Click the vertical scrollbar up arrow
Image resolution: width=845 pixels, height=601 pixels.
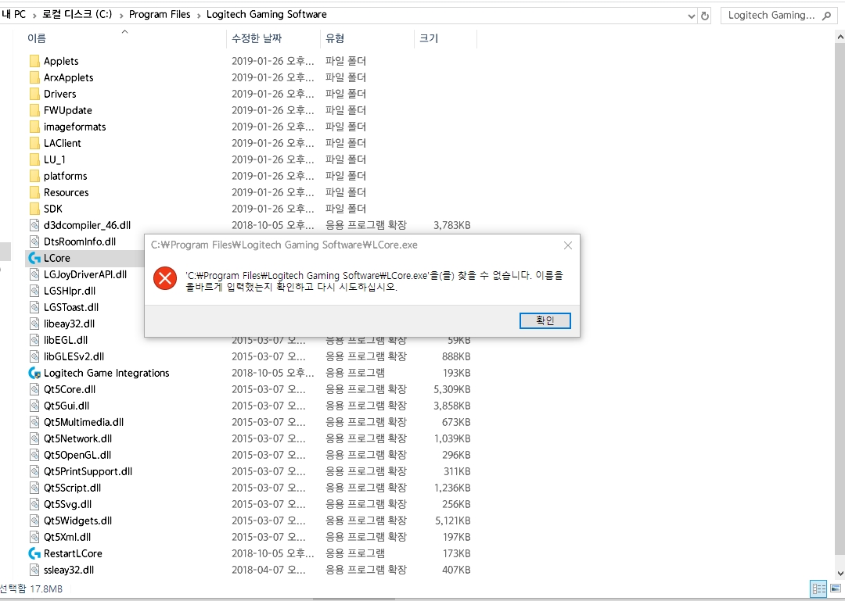point(840,38)
